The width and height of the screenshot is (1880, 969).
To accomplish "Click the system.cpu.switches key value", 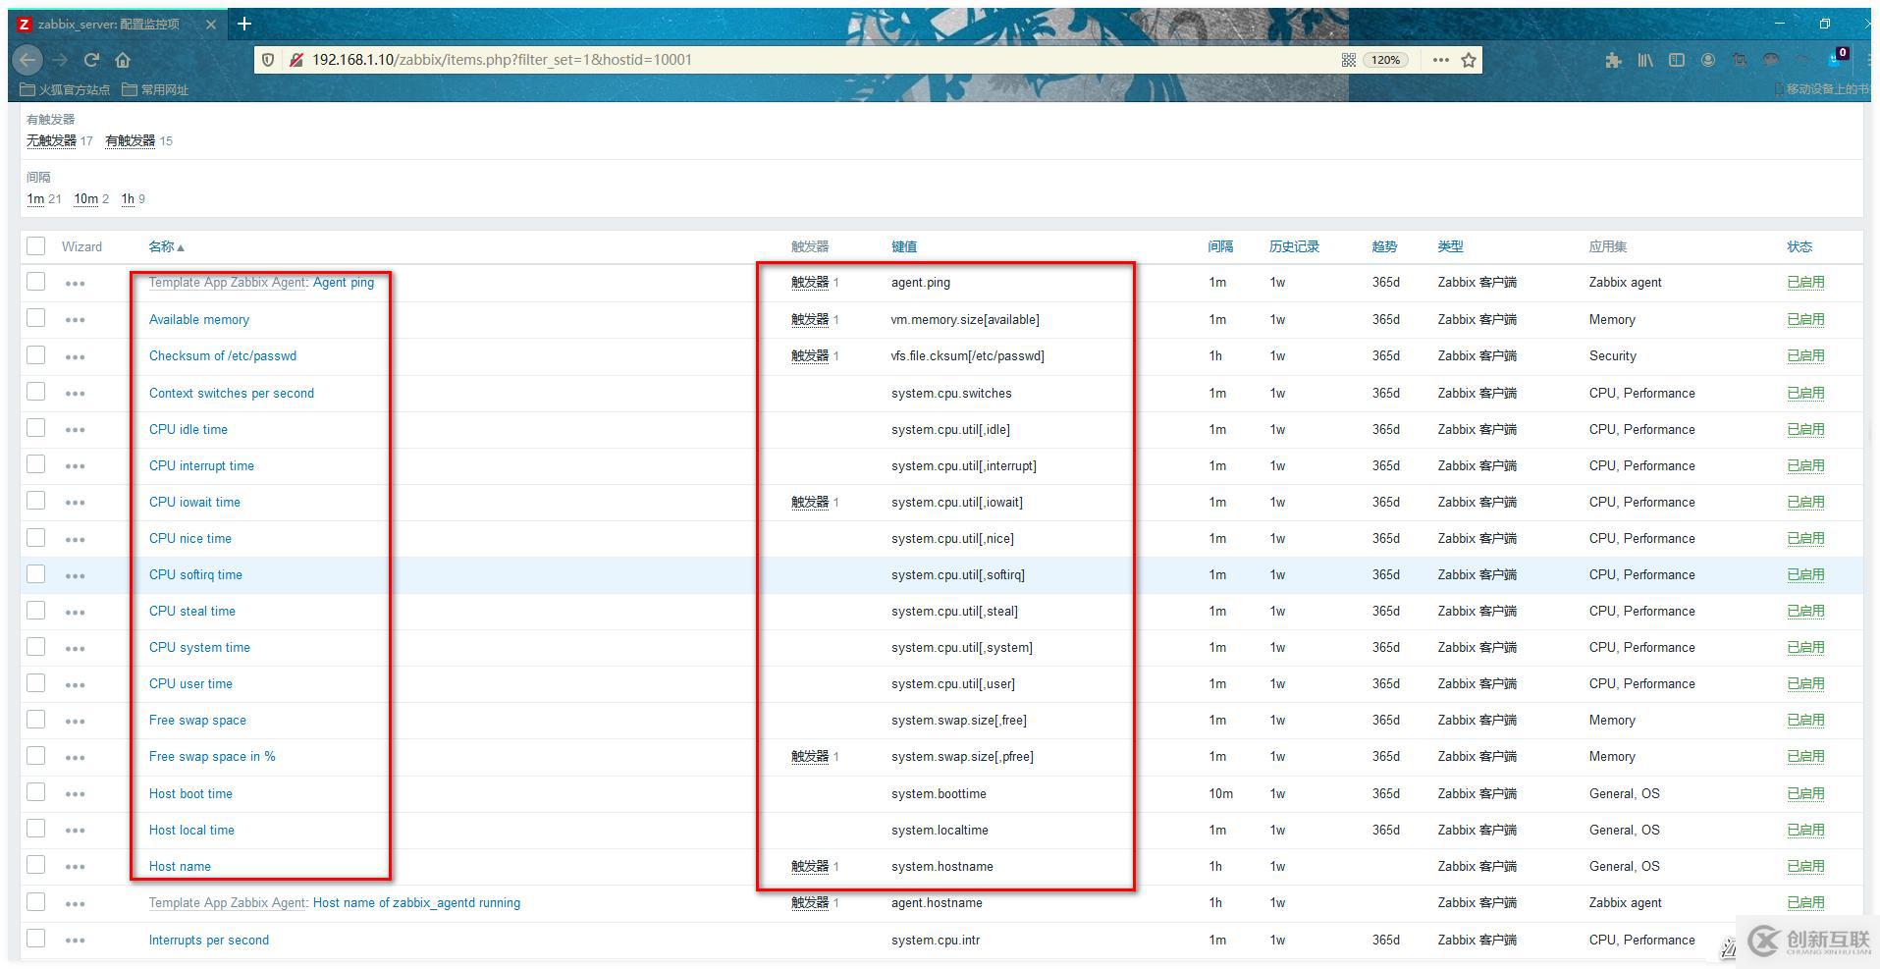I will (x=951, y=393).
